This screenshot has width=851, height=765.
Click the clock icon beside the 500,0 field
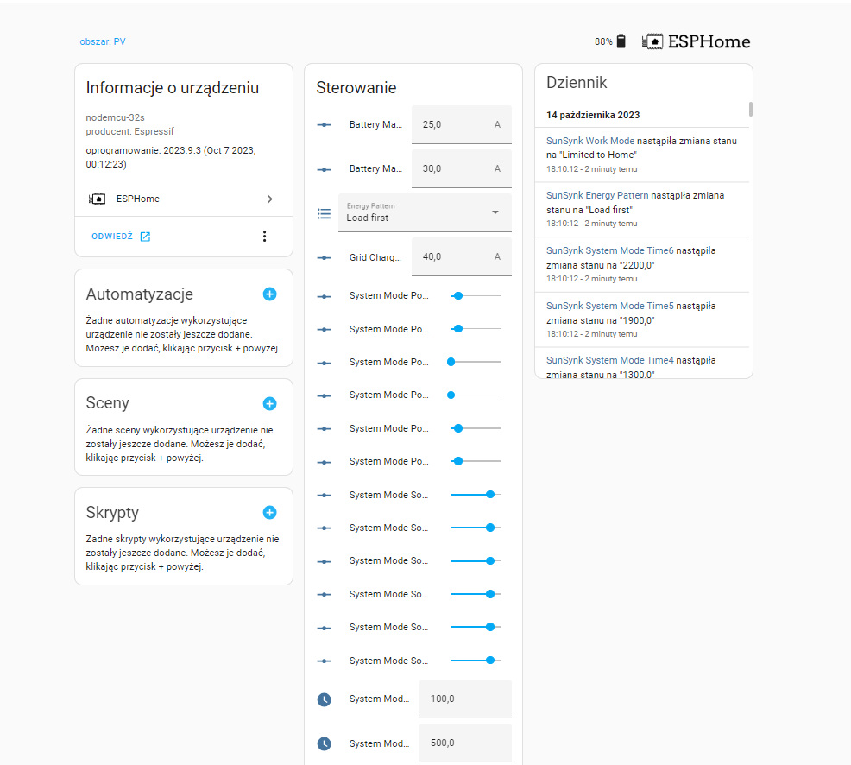tap(325, 743)
